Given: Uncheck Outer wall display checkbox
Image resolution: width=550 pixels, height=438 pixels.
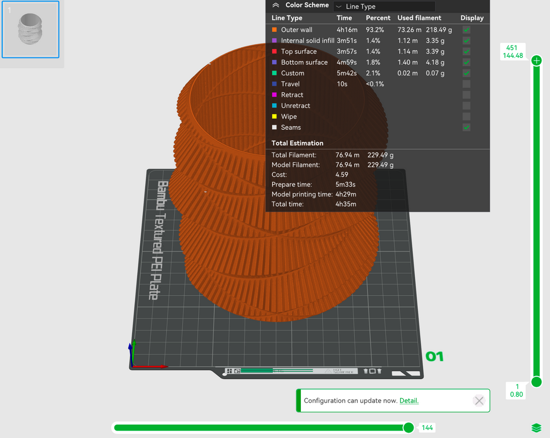Looking at the screenshot, I should pos(467,30).
